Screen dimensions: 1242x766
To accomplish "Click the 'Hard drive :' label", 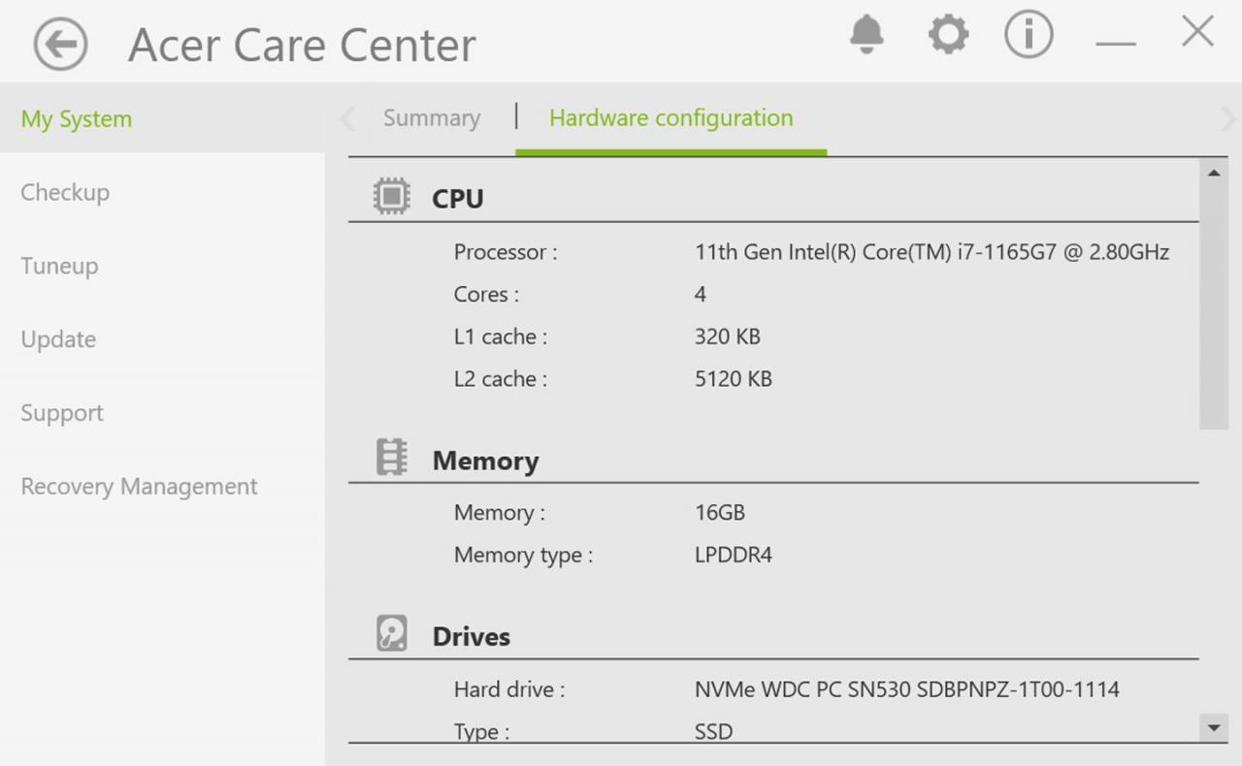I will 509,689.
